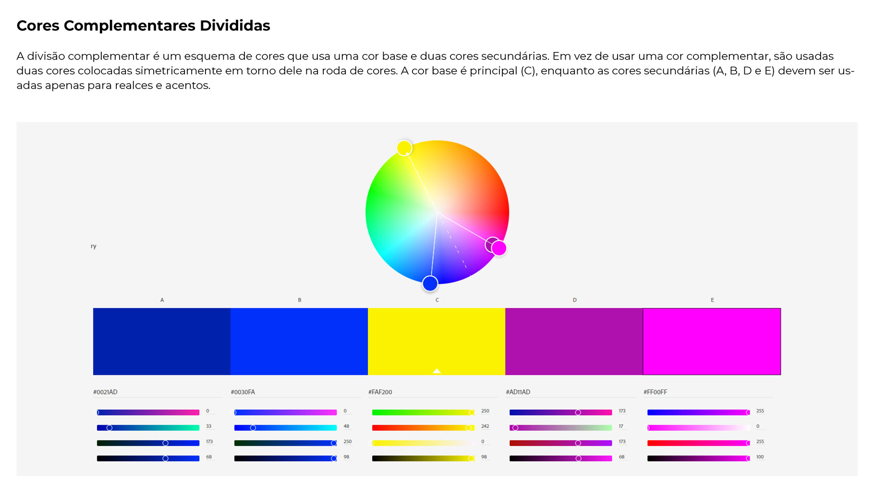Click purple swatch D
Viewport: 874px width, 492px height.
(574, 341)
